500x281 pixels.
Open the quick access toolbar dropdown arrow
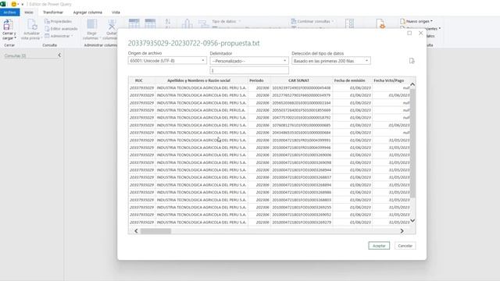(23, 4)
